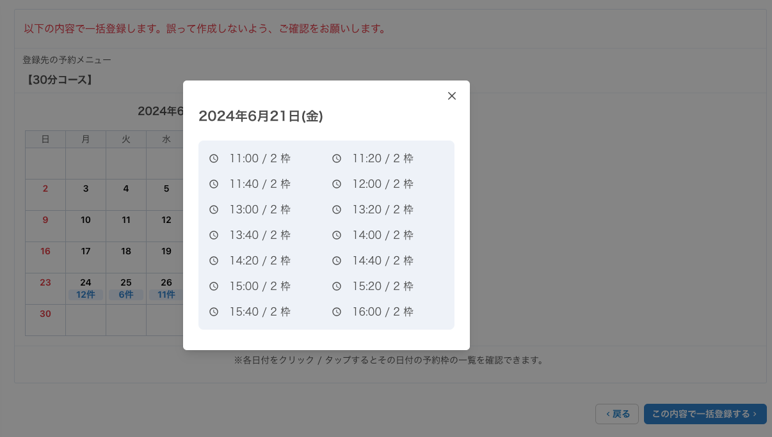Click the 戻る back button

coord(617,414)
